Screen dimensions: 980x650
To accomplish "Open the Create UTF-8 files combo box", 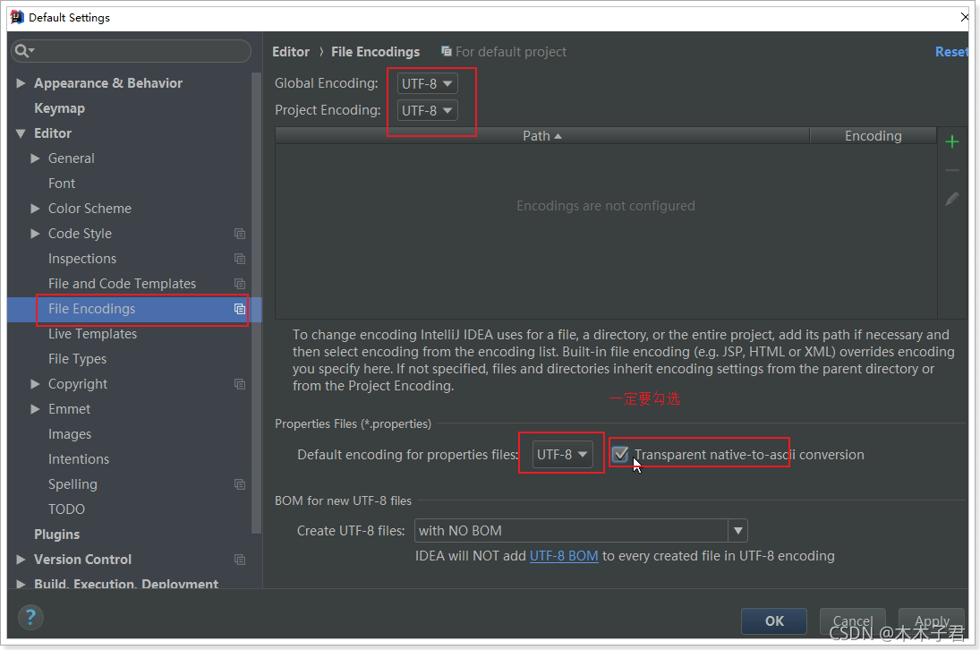I will coord(581,531).
